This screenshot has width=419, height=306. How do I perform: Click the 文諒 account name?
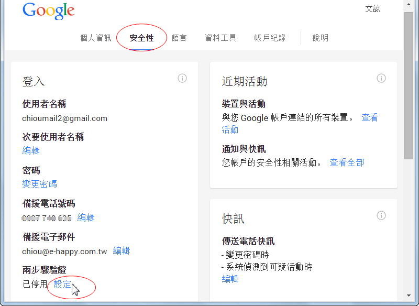click(372, 9)
